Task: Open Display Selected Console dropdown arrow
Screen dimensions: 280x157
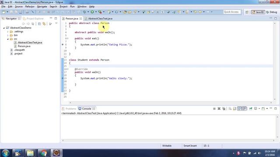Action: (x=259, y=109)
